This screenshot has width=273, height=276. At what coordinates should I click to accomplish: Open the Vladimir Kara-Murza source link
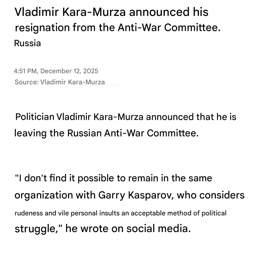click(73, 82)
